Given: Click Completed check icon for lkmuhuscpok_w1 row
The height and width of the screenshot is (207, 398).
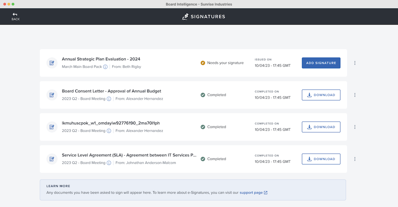Looking at the screenshot, I should tap(203, 127).
